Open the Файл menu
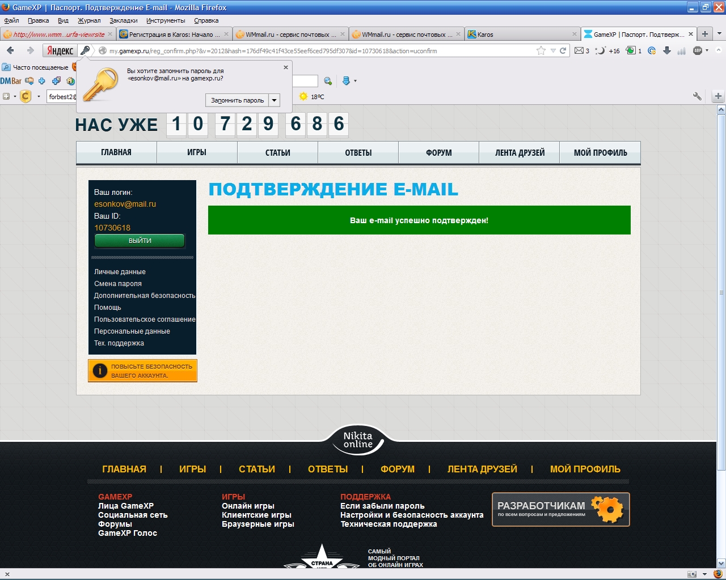The height and width of the screenshot is (580, 726). click(11, 20)
